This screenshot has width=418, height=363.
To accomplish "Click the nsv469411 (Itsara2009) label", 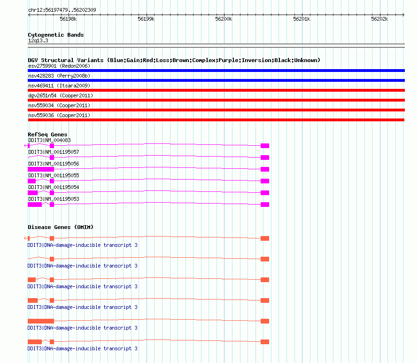I will pos(59,86).
